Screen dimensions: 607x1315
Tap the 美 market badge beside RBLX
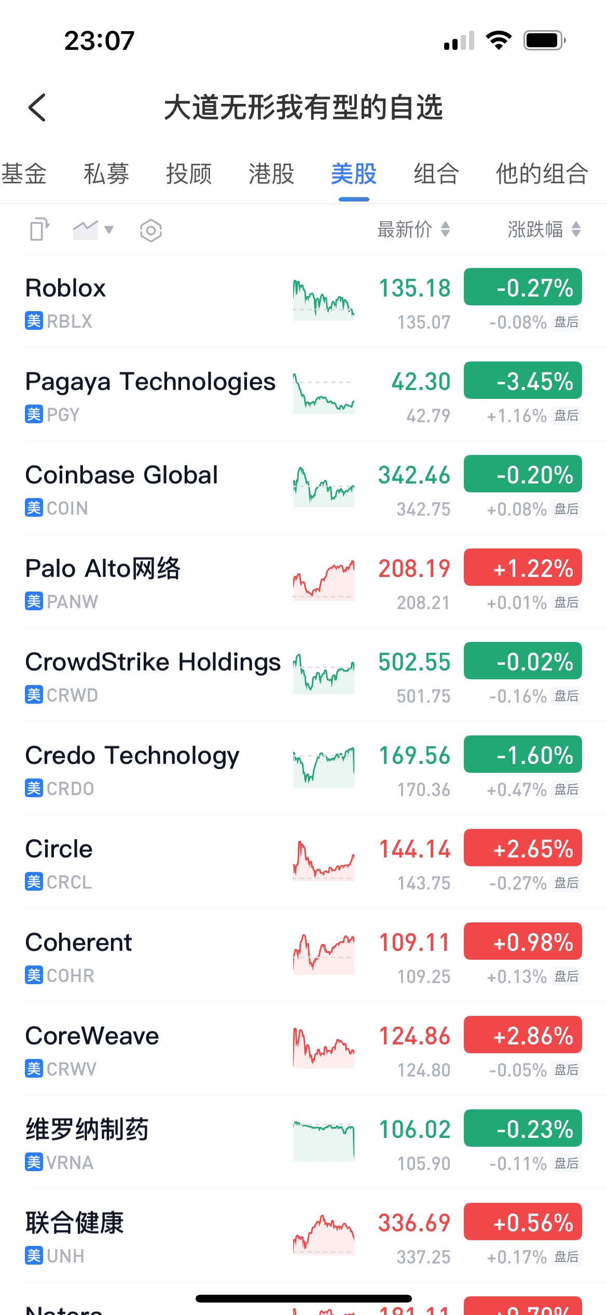(x=34, y=321)
